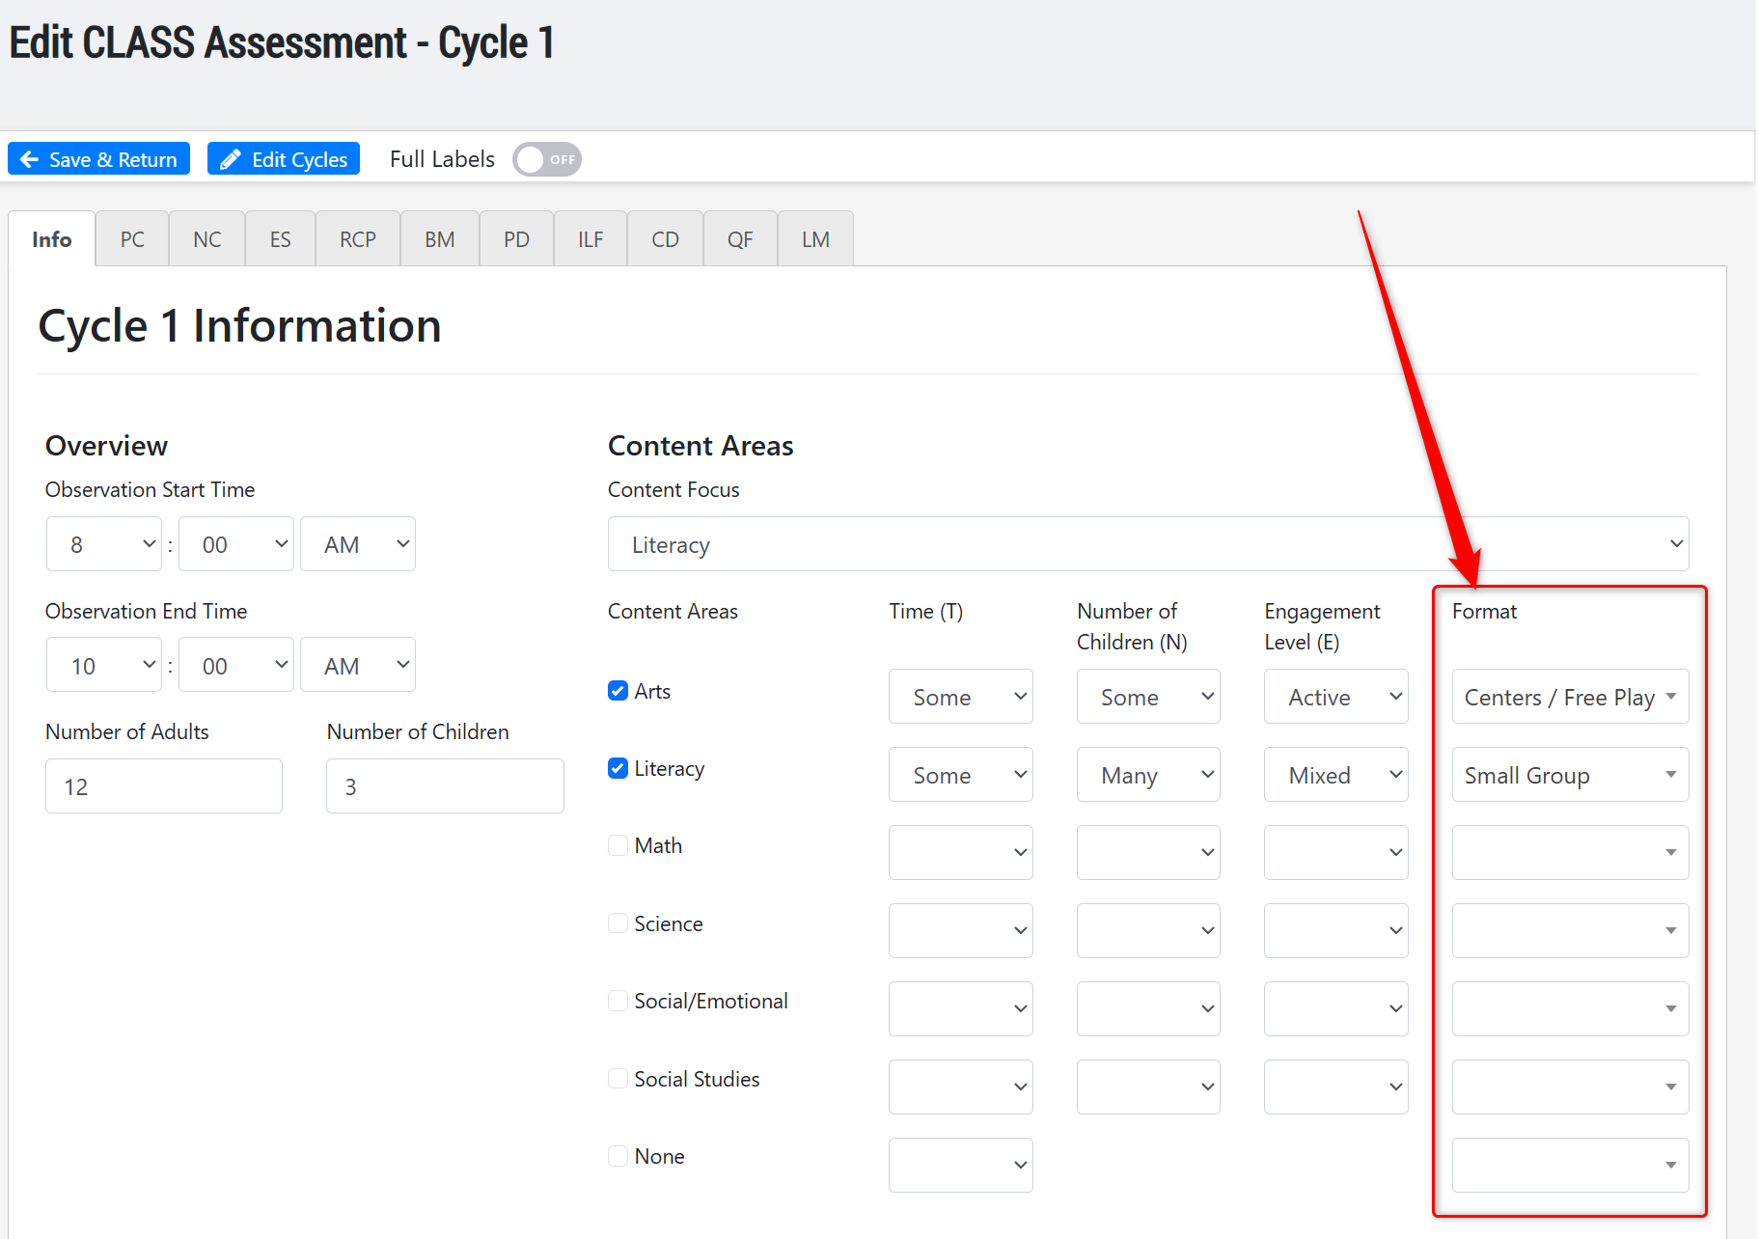This screenshot has height=1239, width=1759.
Task: Click the Edit Cycles button
Action: (284, 159)
